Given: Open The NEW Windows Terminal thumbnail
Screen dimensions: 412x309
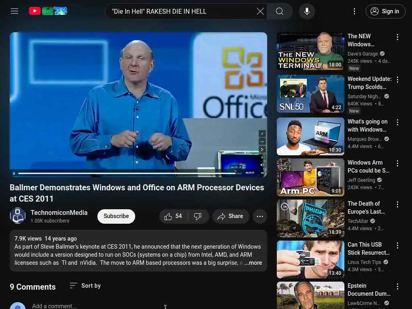Looking at the screenshot, I should pos(310,51).
